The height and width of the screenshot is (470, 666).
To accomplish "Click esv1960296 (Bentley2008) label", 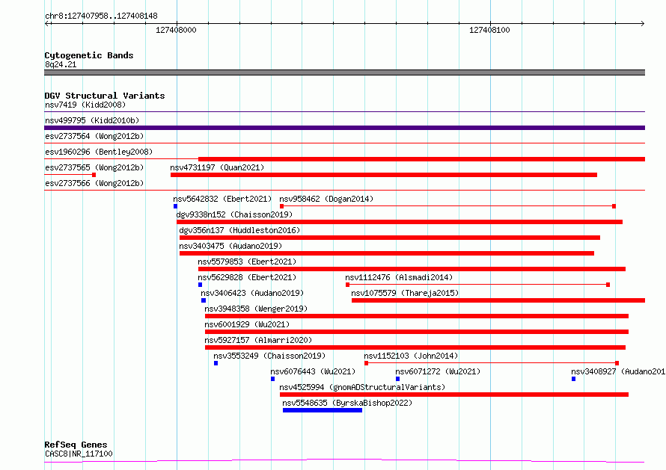I will tap(99, 152).
